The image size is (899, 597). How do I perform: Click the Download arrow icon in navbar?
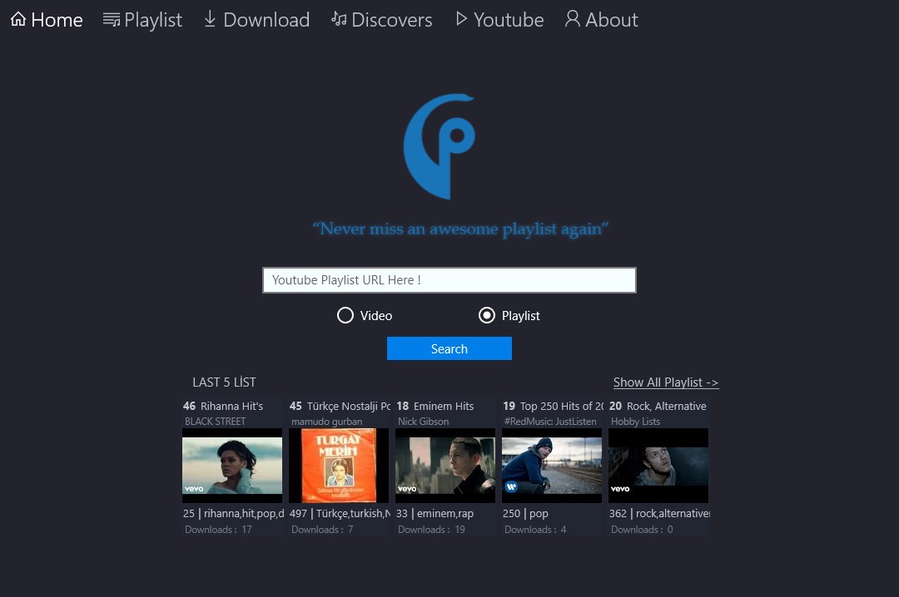point(210,19)
